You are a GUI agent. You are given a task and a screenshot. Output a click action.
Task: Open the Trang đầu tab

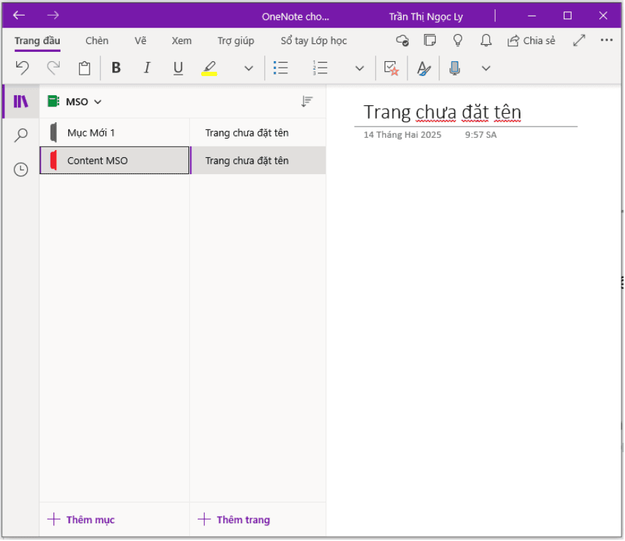pyautogui.click(x=38, y=41)
